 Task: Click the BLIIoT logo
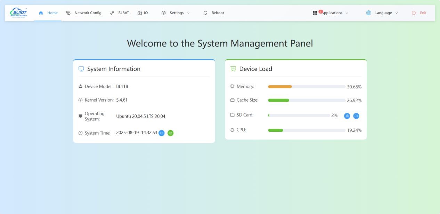coord(19,12)
